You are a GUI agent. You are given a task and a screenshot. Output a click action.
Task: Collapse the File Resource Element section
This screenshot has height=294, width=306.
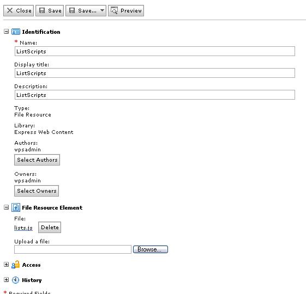(6, 207)
